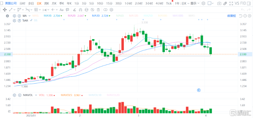Enter fullscreen chart mode
This screenshot has height=118, width=253.
tap(231, 3)
